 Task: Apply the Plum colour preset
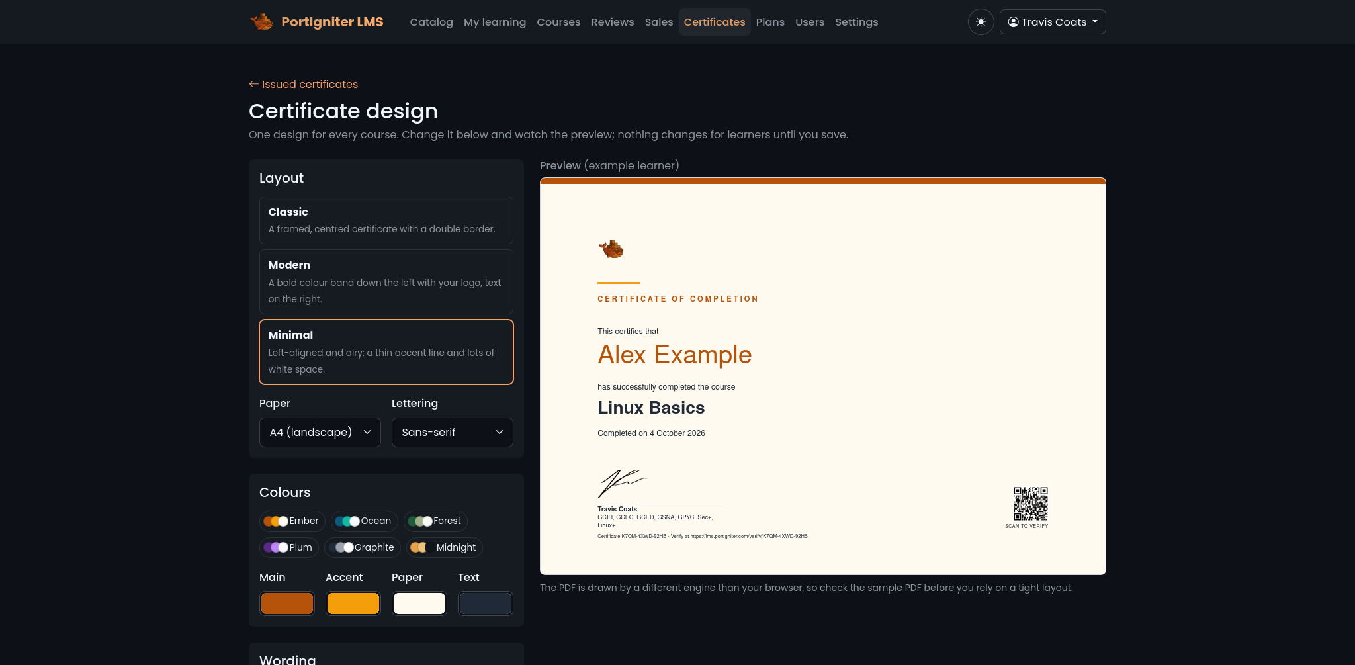click(x=289, y=547)
